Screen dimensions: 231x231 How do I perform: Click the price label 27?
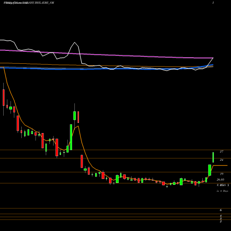[221, 152]
